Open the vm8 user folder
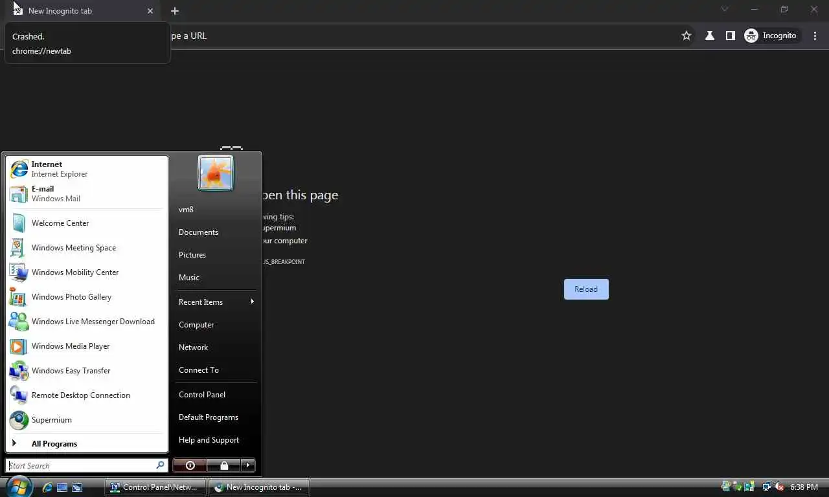829x497 pixels. coord(216,210)
